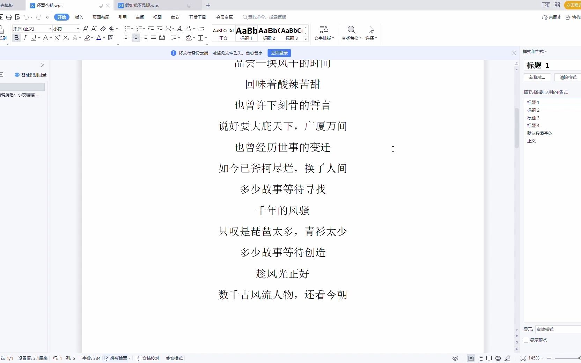Viewport: 581px width, 363px height.
Task: Click the increase indent icon
Action: [160, 29]
